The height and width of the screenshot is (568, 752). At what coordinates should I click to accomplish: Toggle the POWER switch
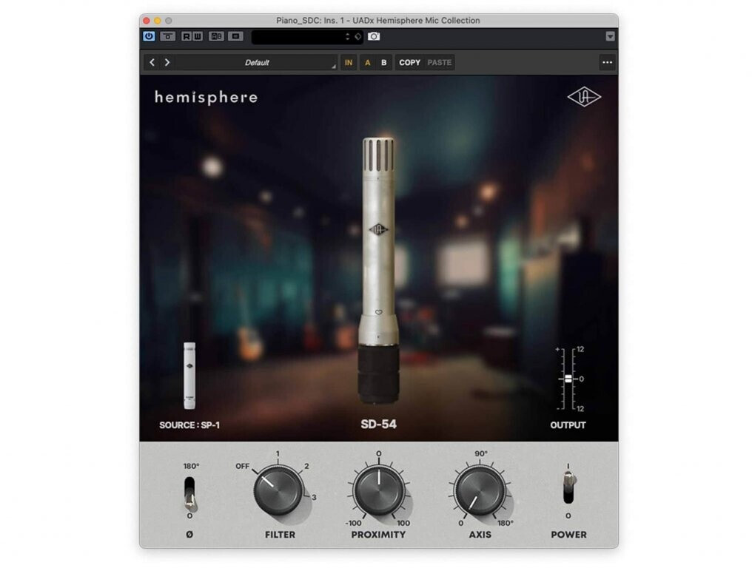(x=568, y=488)
